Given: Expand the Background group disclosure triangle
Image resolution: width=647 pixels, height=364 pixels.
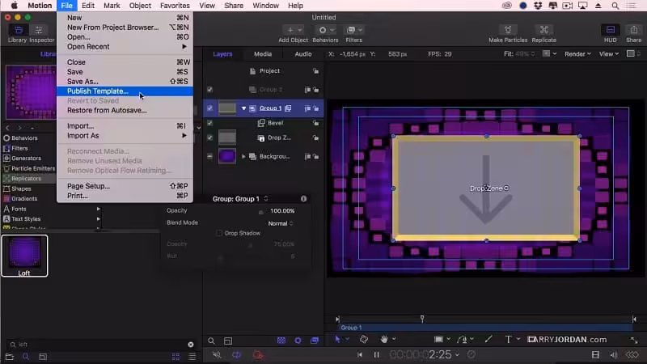Looking at the screenshot, I should [x=243, y=156].
